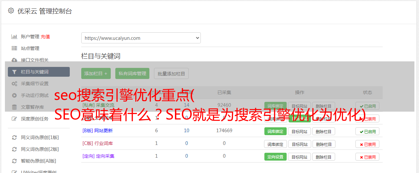Click 目标网站 in the 行业词库 row
The image size is (419, 173).
[299, 144]
